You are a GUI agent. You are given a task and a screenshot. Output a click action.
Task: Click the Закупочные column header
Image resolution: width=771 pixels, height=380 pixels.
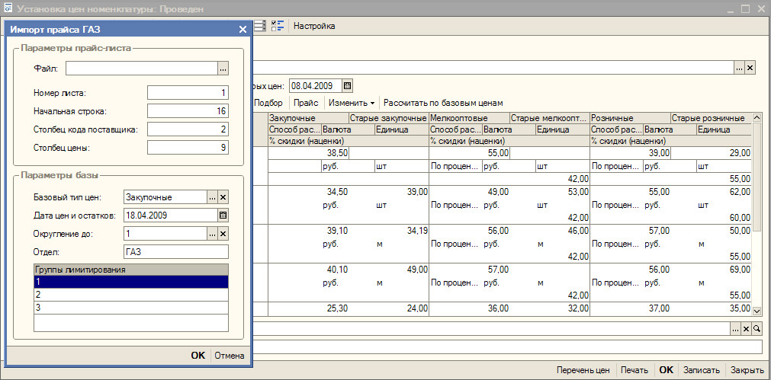(x=308, y=118)
